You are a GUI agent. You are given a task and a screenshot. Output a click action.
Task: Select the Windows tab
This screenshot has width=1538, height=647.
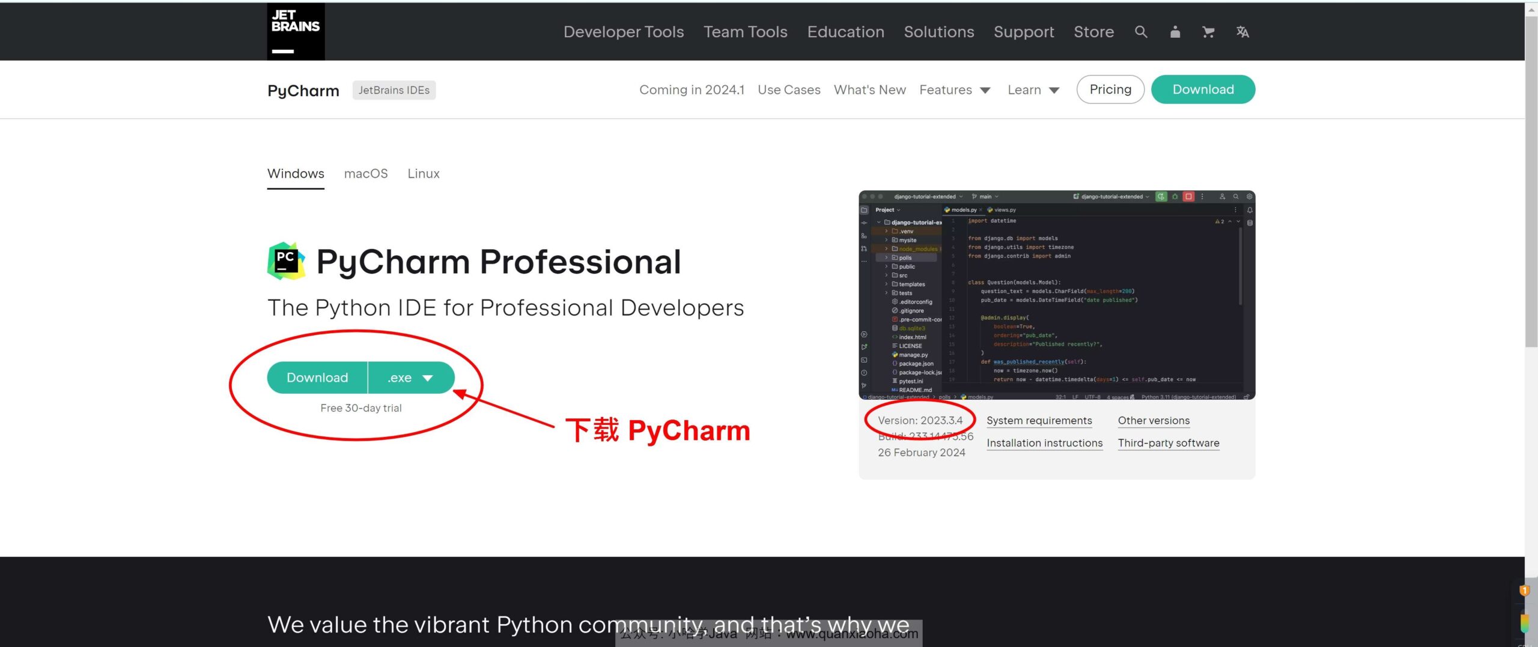coord(296,173)
